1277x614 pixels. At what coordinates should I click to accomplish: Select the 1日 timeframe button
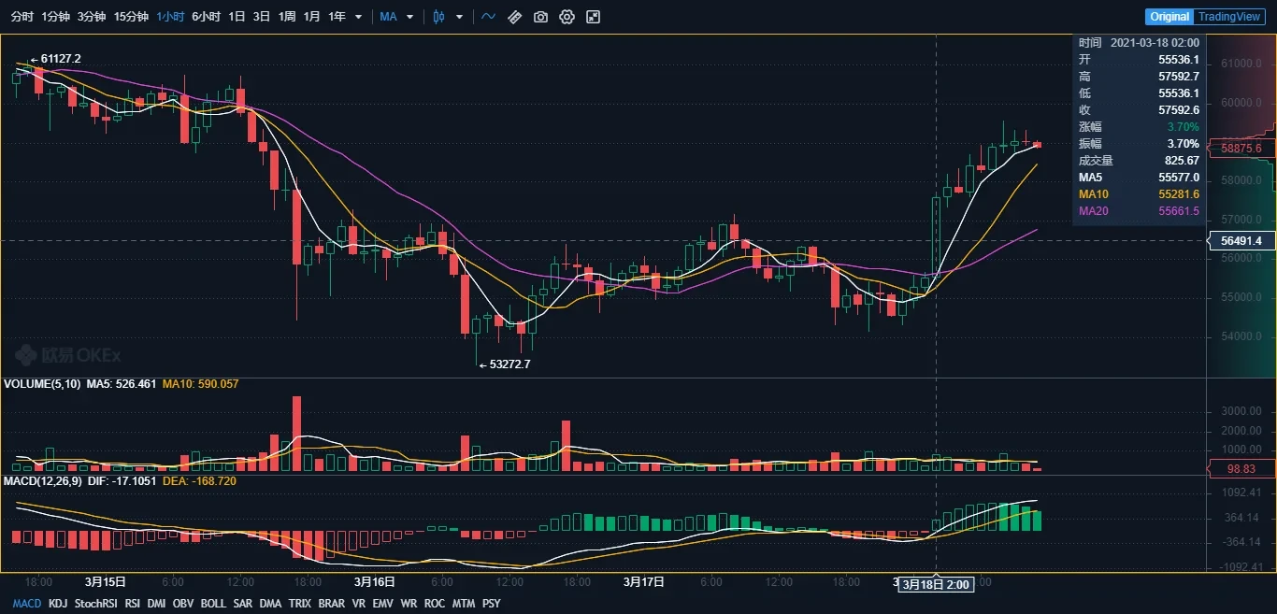(237, 17)
